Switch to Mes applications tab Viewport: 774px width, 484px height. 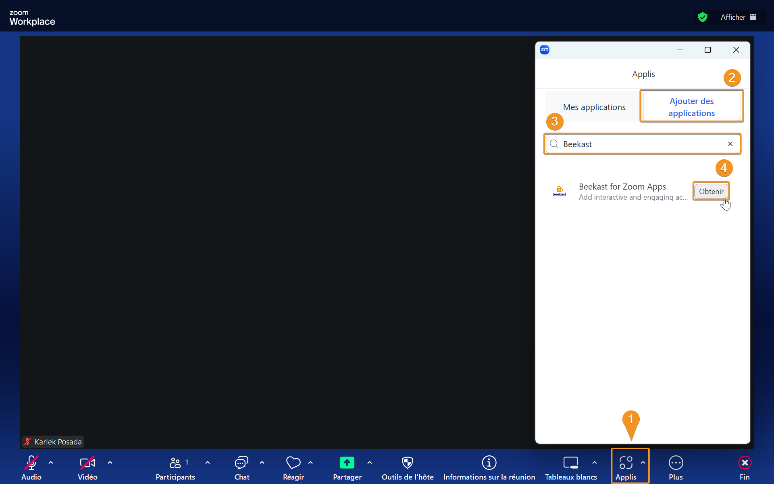(594, 107)
